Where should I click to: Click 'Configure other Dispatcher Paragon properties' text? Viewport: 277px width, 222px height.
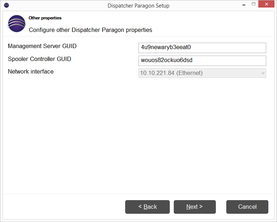[90, 30]
